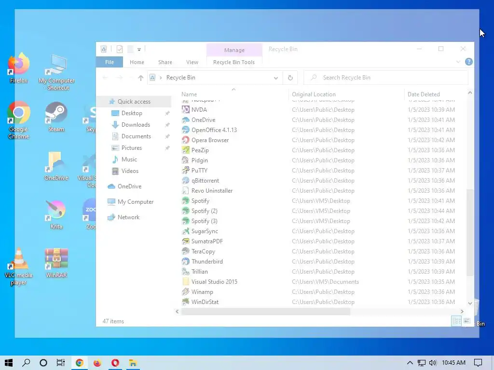
Task: Switch to details view layout button
Action: coord(456,321)
